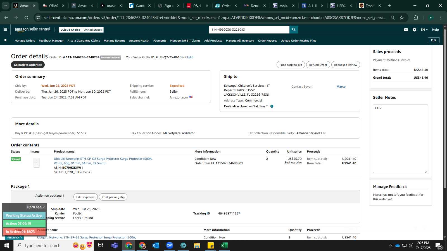The image size is (447, 251).
Task: Open a new browser tab
Action: (x=390, y=6)
